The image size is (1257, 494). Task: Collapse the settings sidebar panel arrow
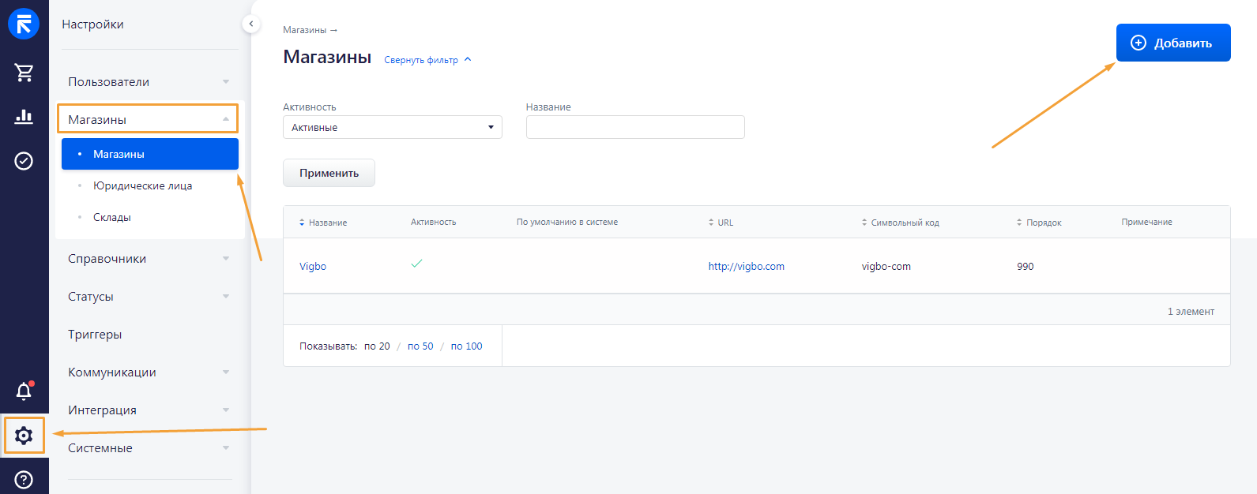(250, 24)
